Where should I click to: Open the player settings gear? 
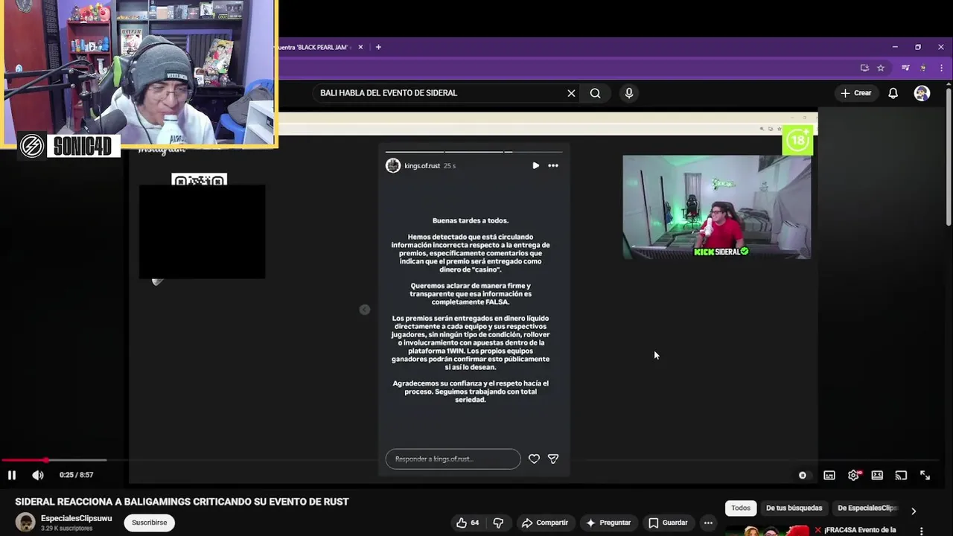pyautogui.click(x=854, y=475)
